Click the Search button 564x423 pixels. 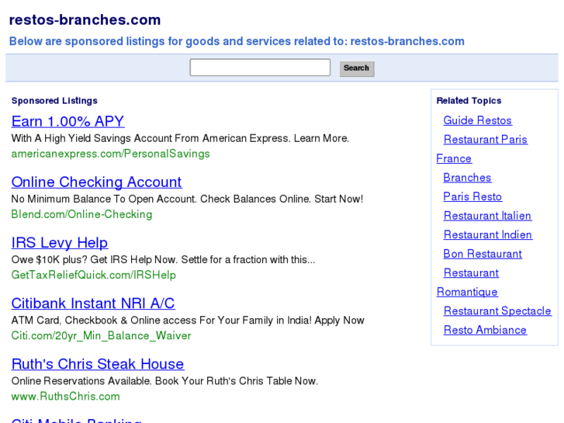(x=357, y=68)
